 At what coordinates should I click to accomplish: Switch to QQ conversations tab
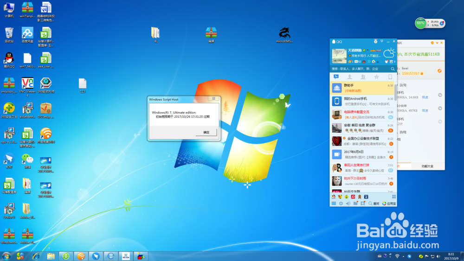(x=336, y=76)
